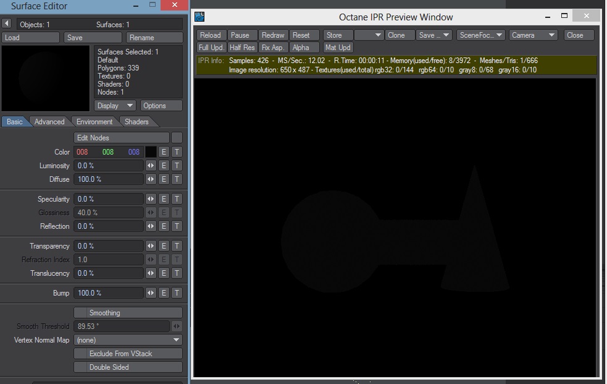Click Store in IPR window
The image size is (607, 384).
338,35
